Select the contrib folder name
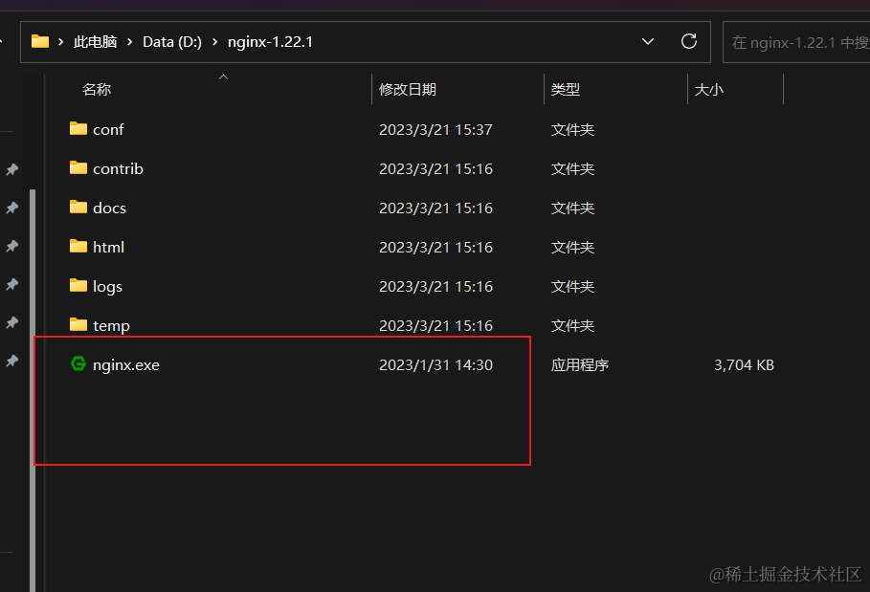This screenshot has height=592, width=870. coord(118,168)
